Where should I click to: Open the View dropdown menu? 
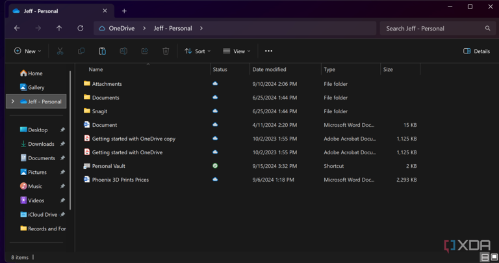(x=237, y=51)
